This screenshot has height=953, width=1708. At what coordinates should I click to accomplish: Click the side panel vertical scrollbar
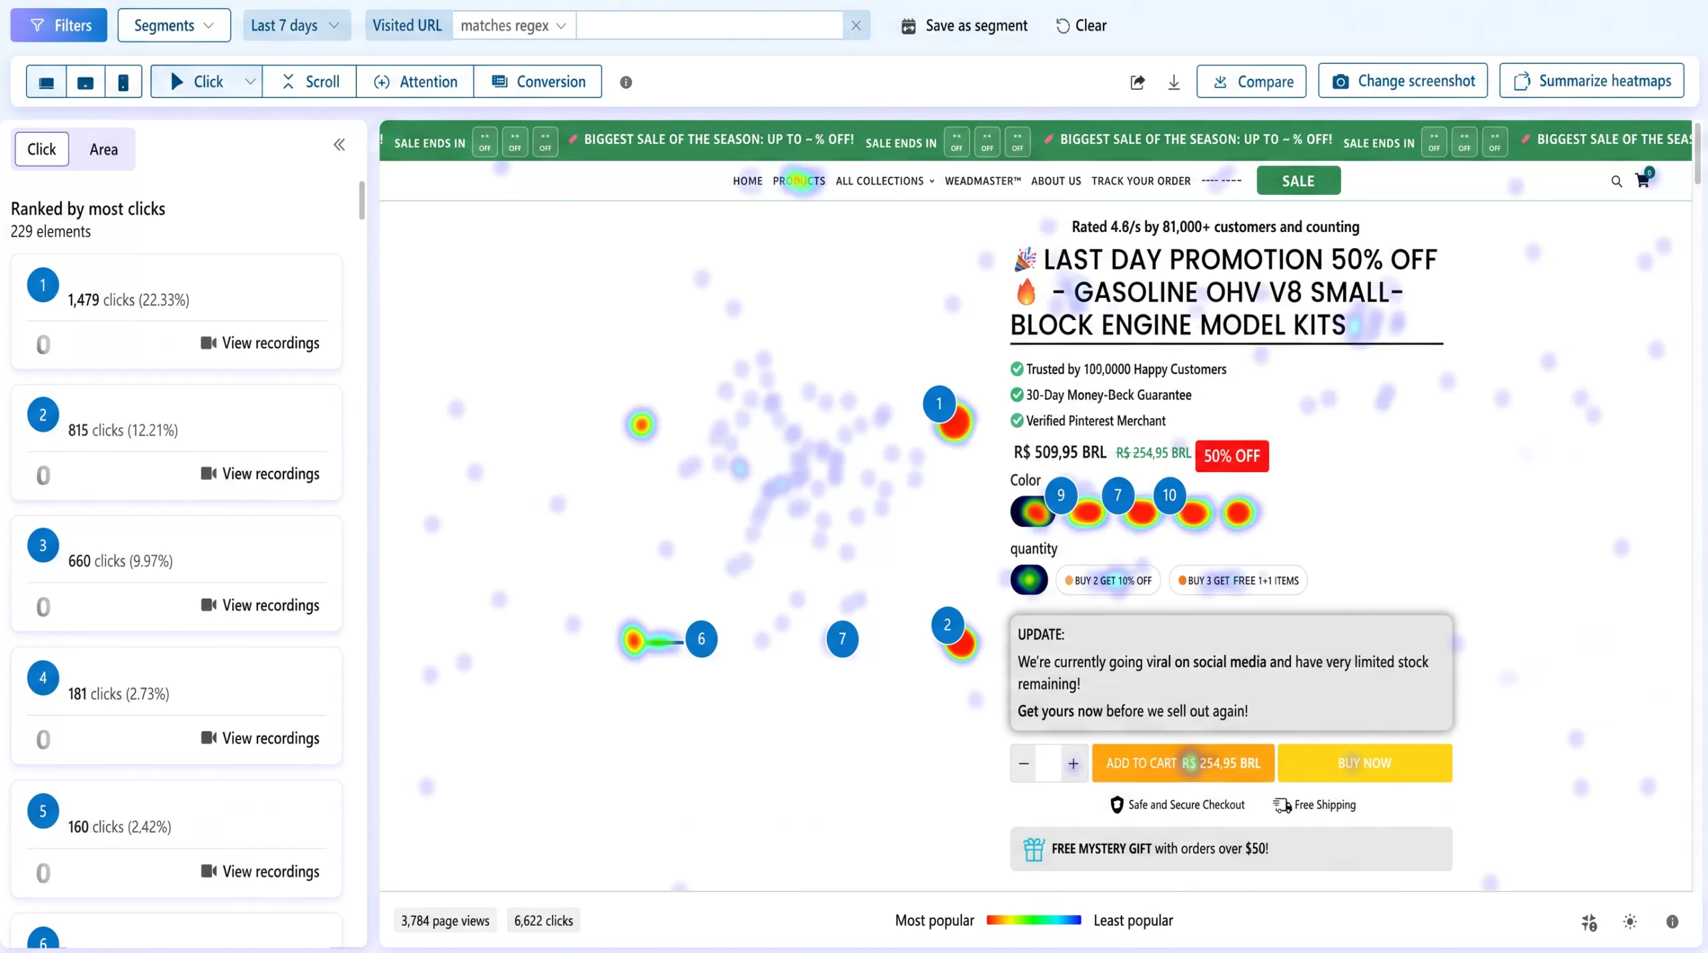[x=362, y=200]
